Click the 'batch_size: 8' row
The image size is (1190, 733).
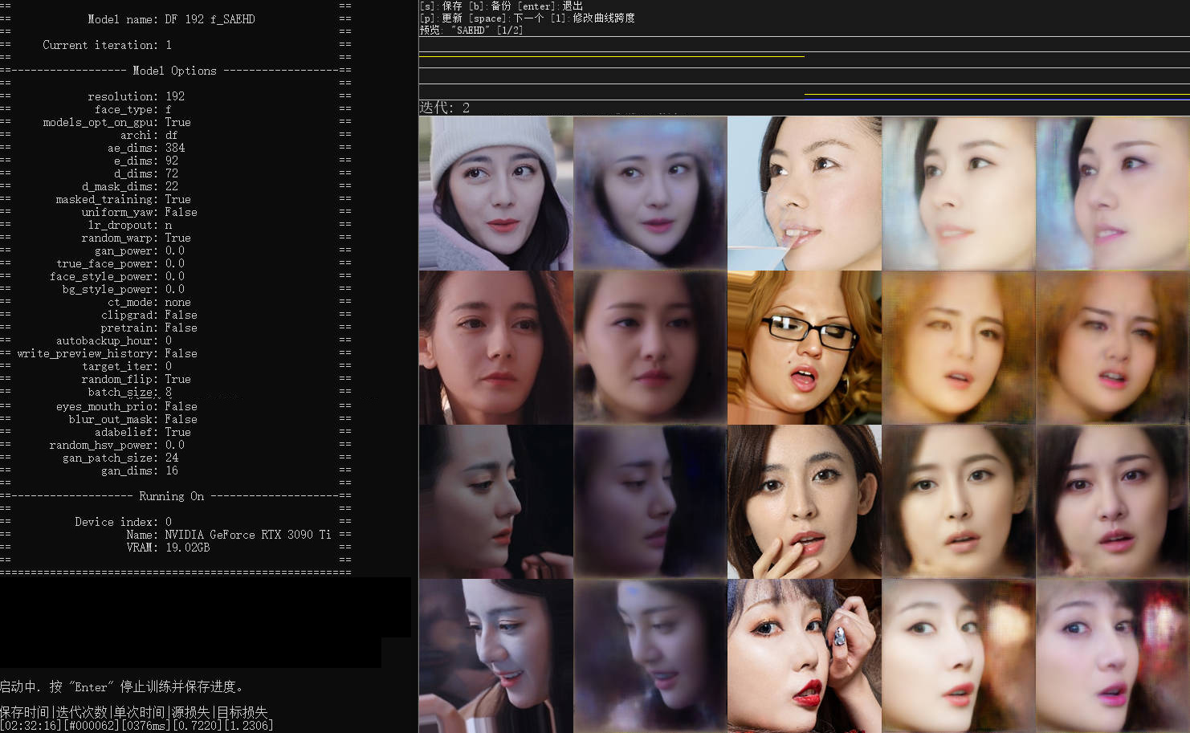coord(129,392)
